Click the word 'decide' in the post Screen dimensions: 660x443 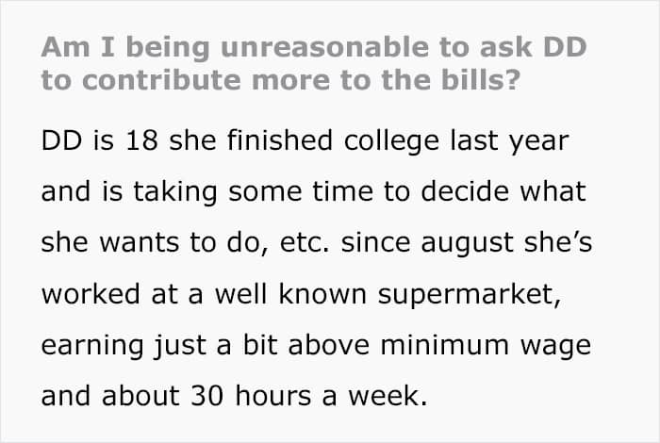coord(465,191)
